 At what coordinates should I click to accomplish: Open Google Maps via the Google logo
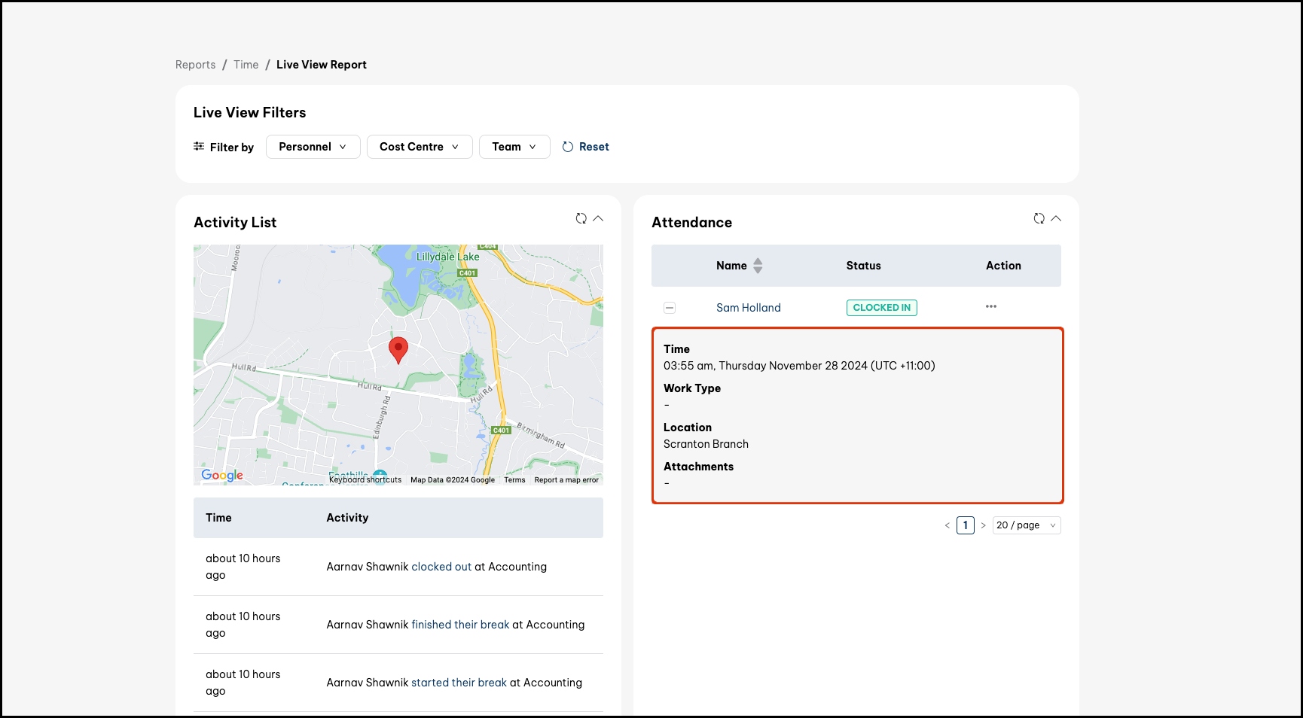click(x=222, y=475)
